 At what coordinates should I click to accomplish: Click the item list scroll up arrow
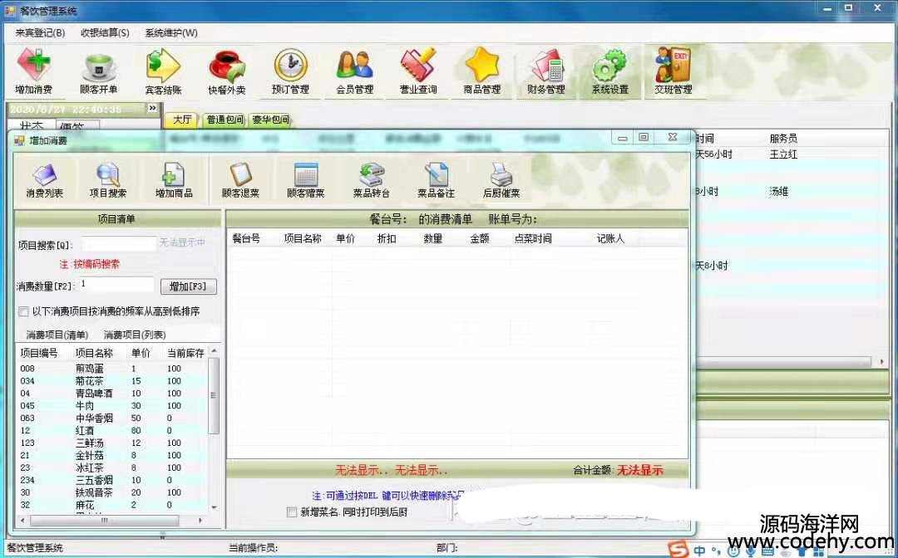coord(215,350)
